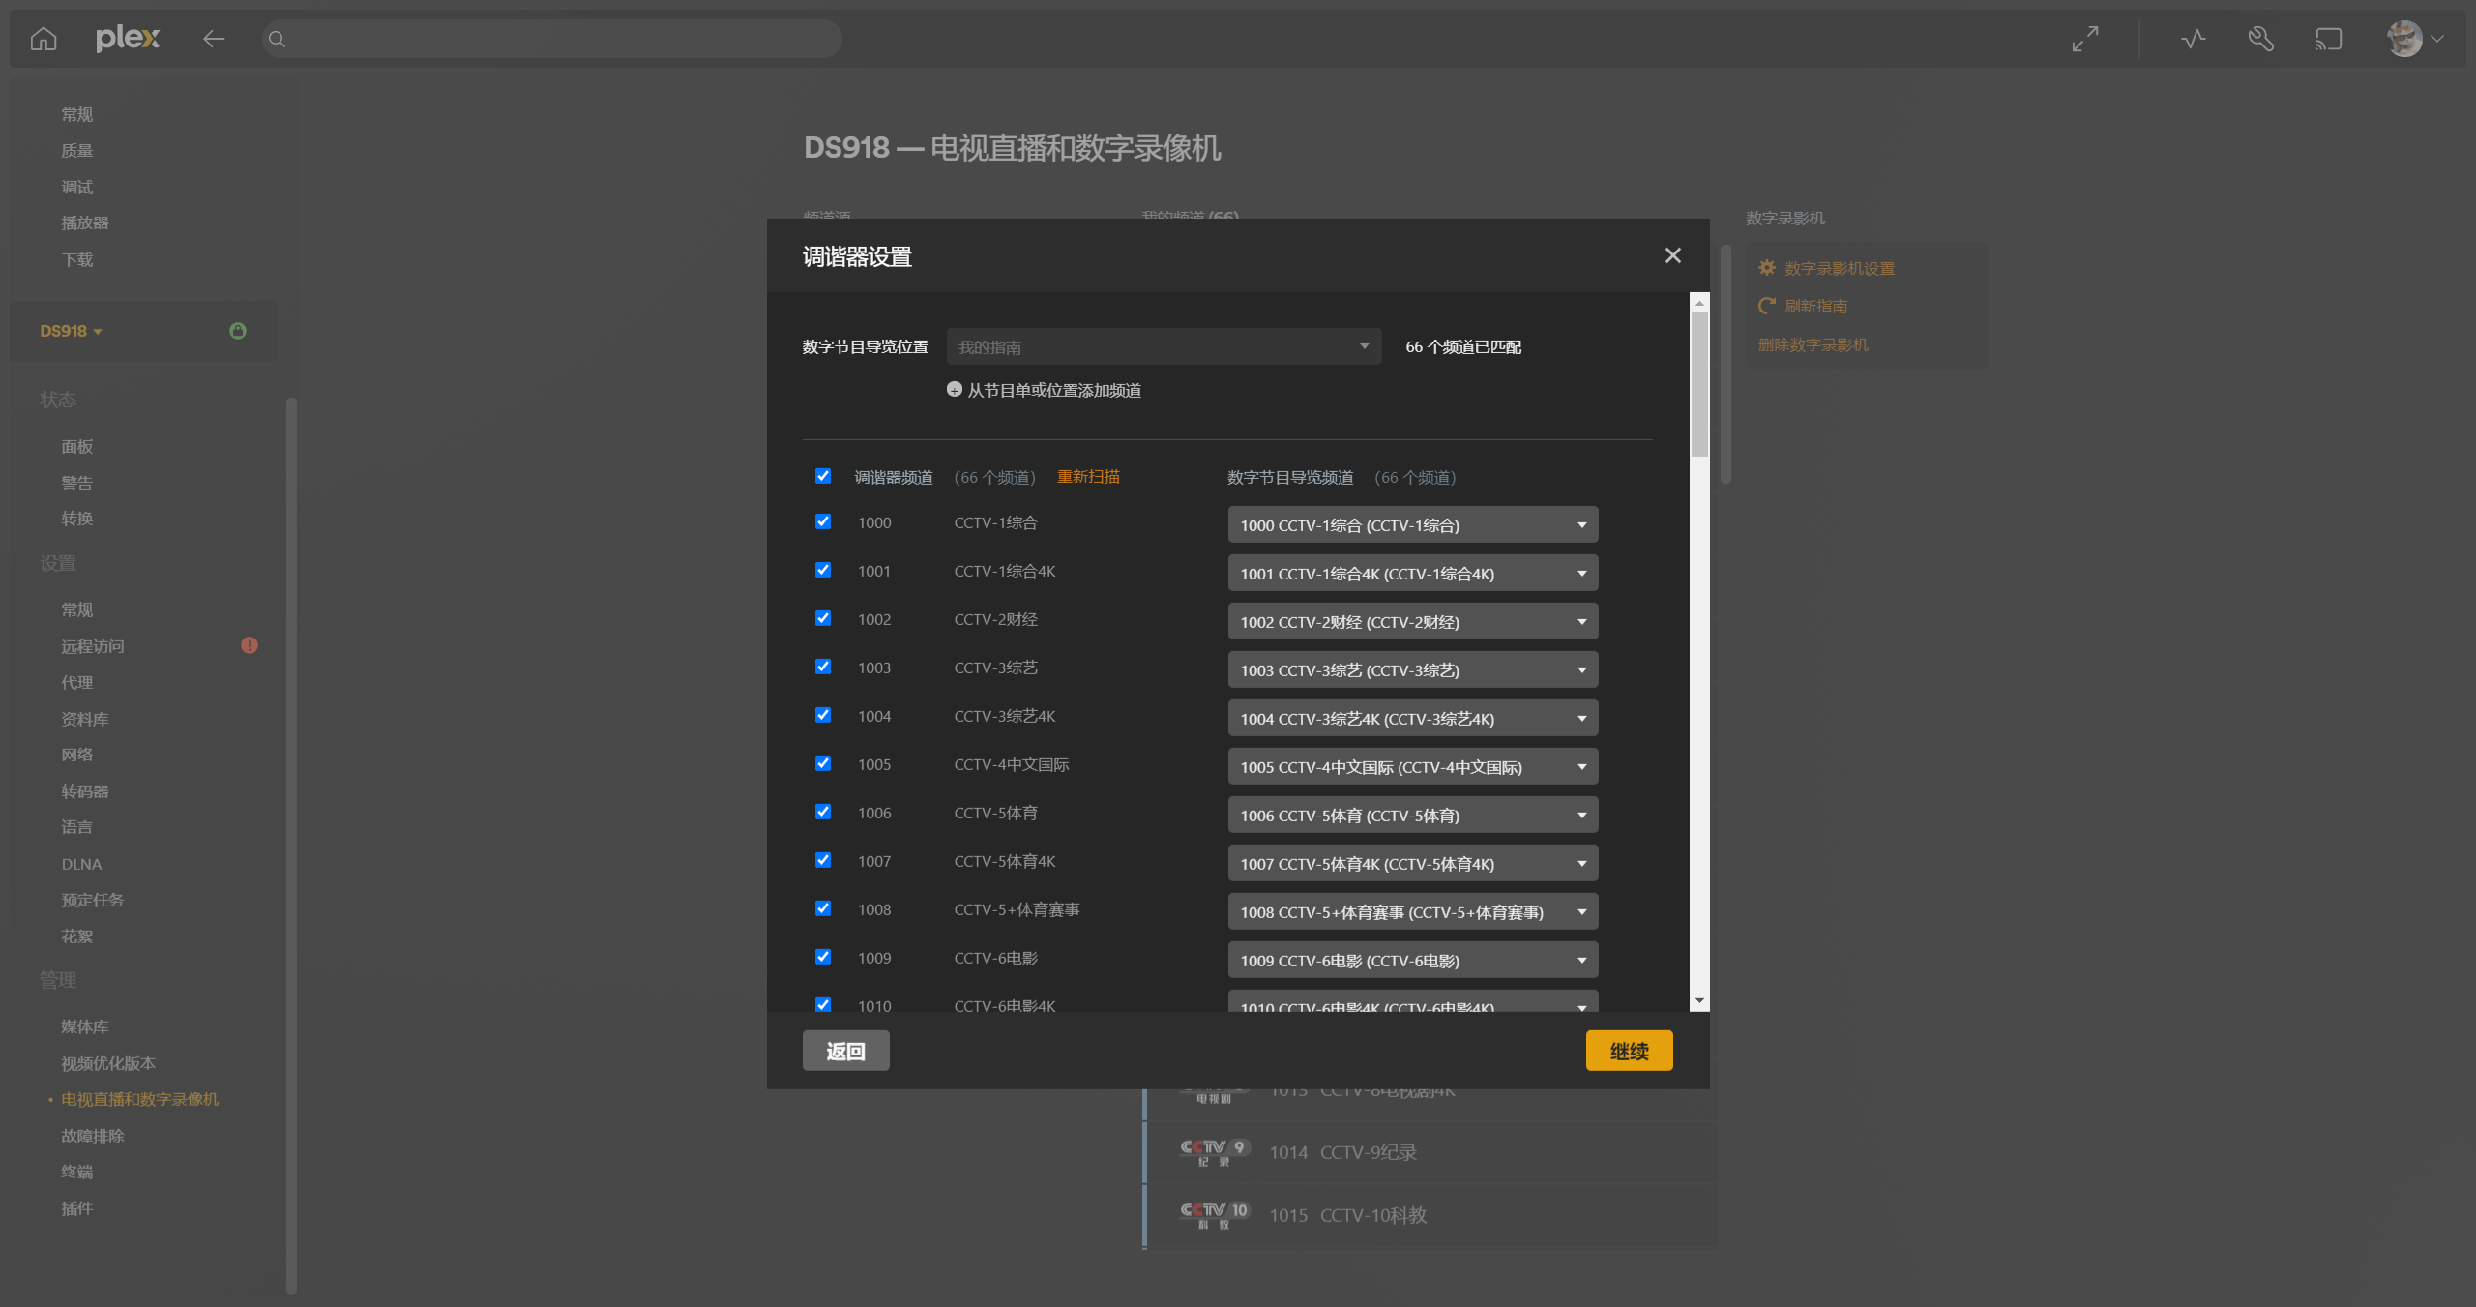Expand the 1002 CCTV-2财经 guide channel dropdown
2476x1307 pixels.
coord(1412,621)
